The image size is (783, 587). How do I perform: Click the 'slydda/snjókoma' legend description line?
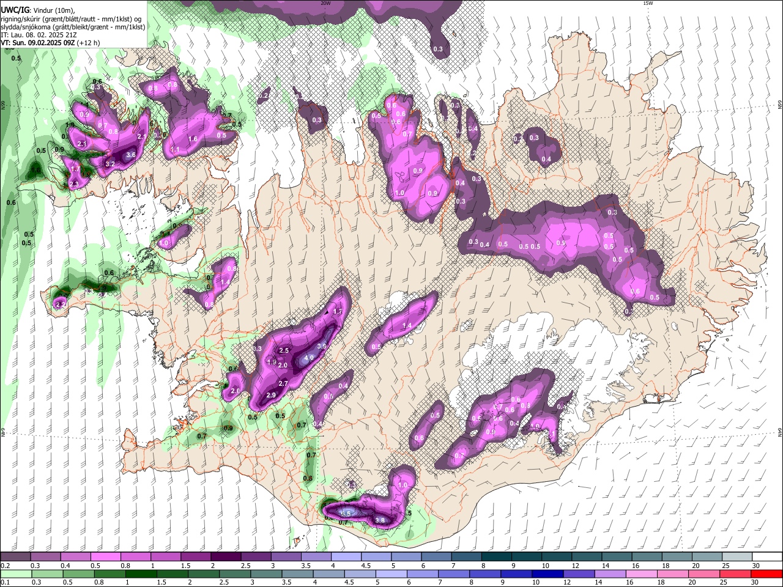point(73,27)
